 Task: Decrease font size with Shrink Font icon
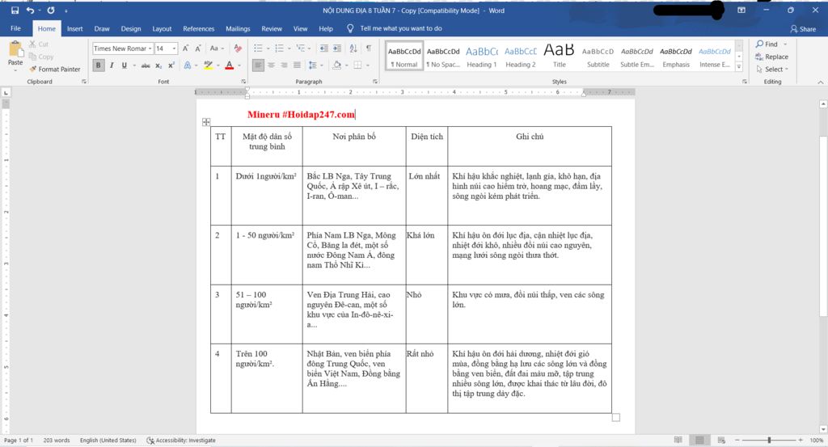point(198,48)
